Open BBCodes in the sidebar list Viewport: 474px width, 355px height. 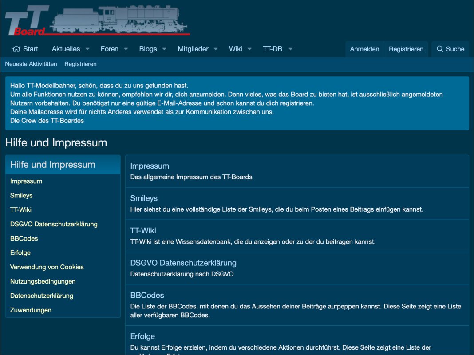pos(24,238)
